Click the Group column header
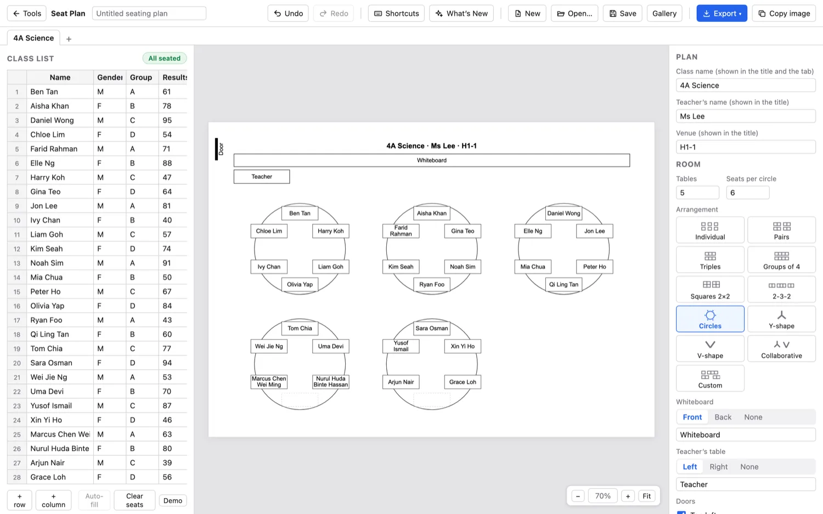The height and width of the screenshot is (514, 823). click(141, 77)
